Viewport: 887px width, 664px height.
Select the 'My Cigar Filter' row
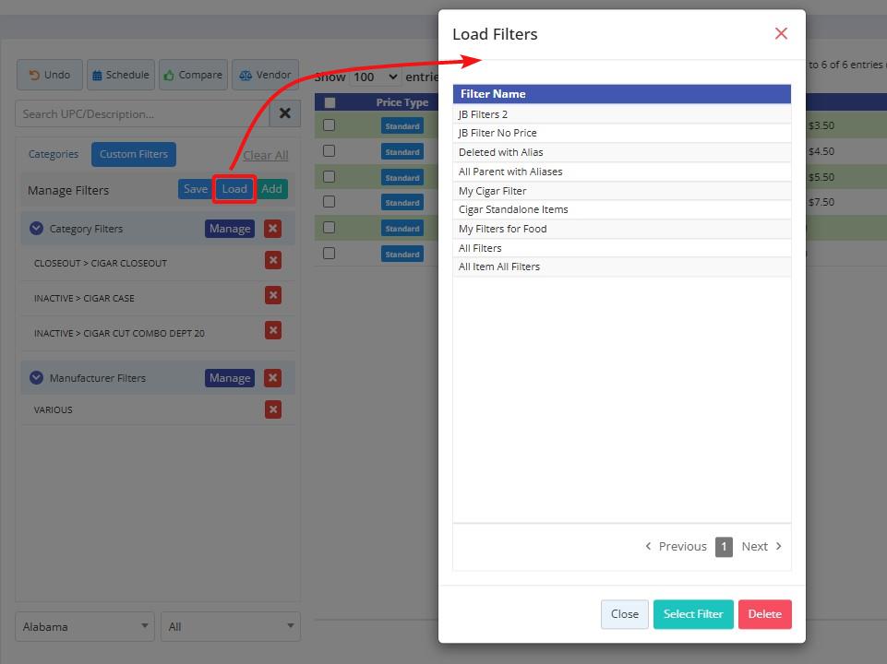pos(622,191)
